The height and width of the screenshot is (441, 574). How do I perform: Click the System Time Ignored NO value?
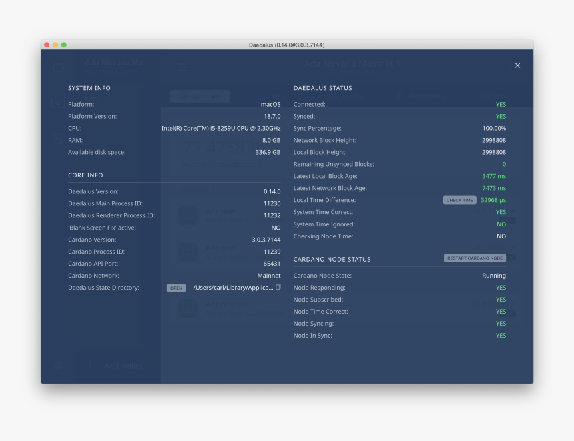click(x=501, y=224)
